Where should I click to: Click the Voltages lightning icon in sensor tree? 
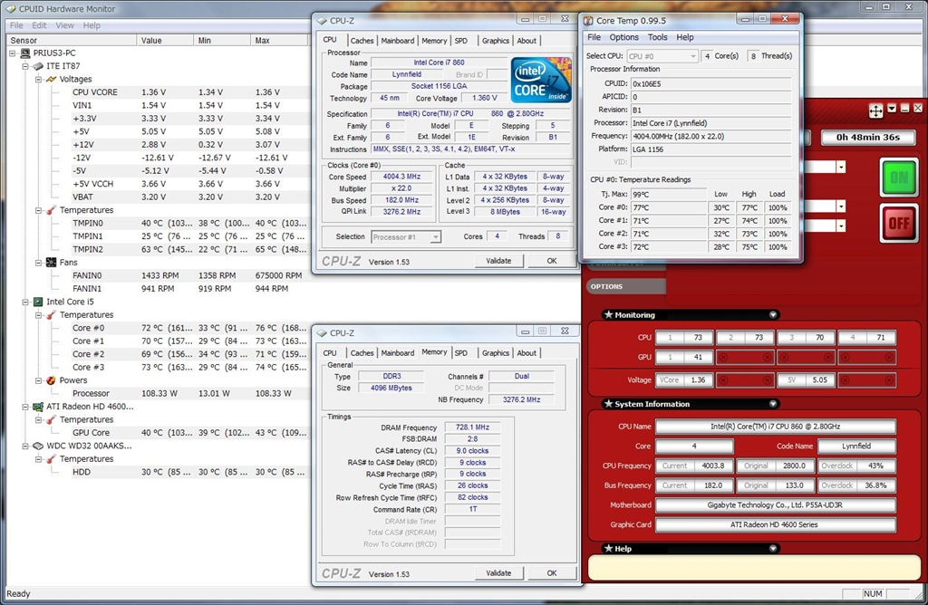[52, 79]
